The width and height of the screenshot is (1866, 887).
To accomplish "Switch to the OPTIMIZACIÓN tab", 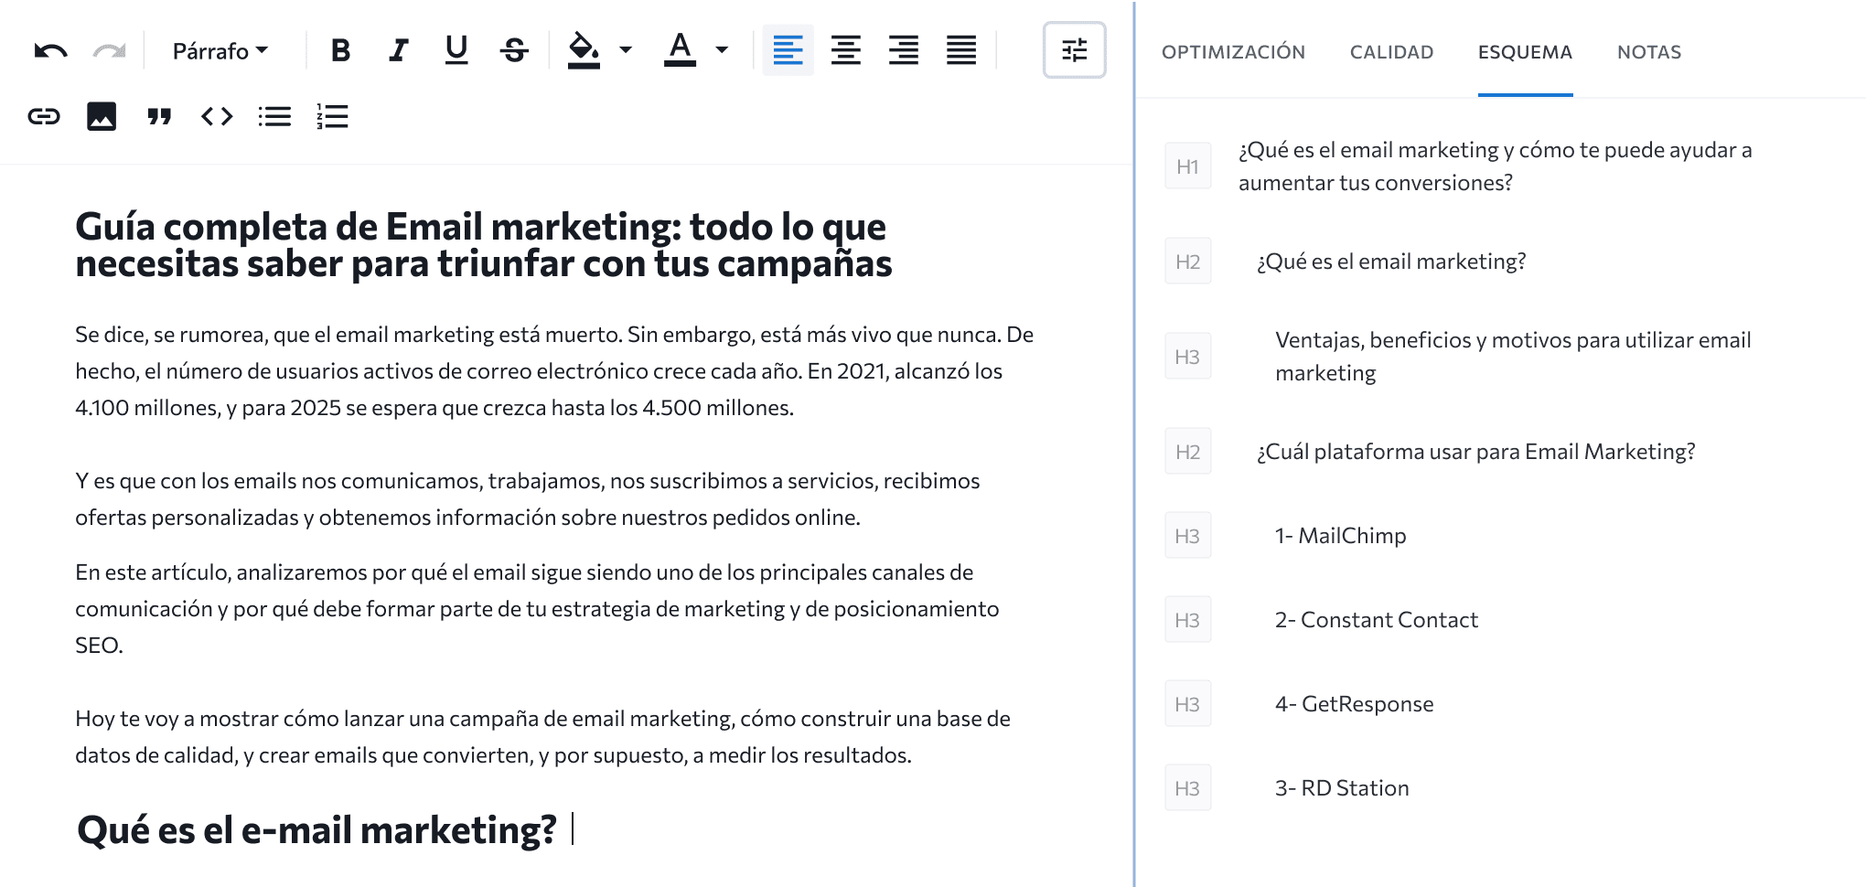I will [x=1233, y=52].
